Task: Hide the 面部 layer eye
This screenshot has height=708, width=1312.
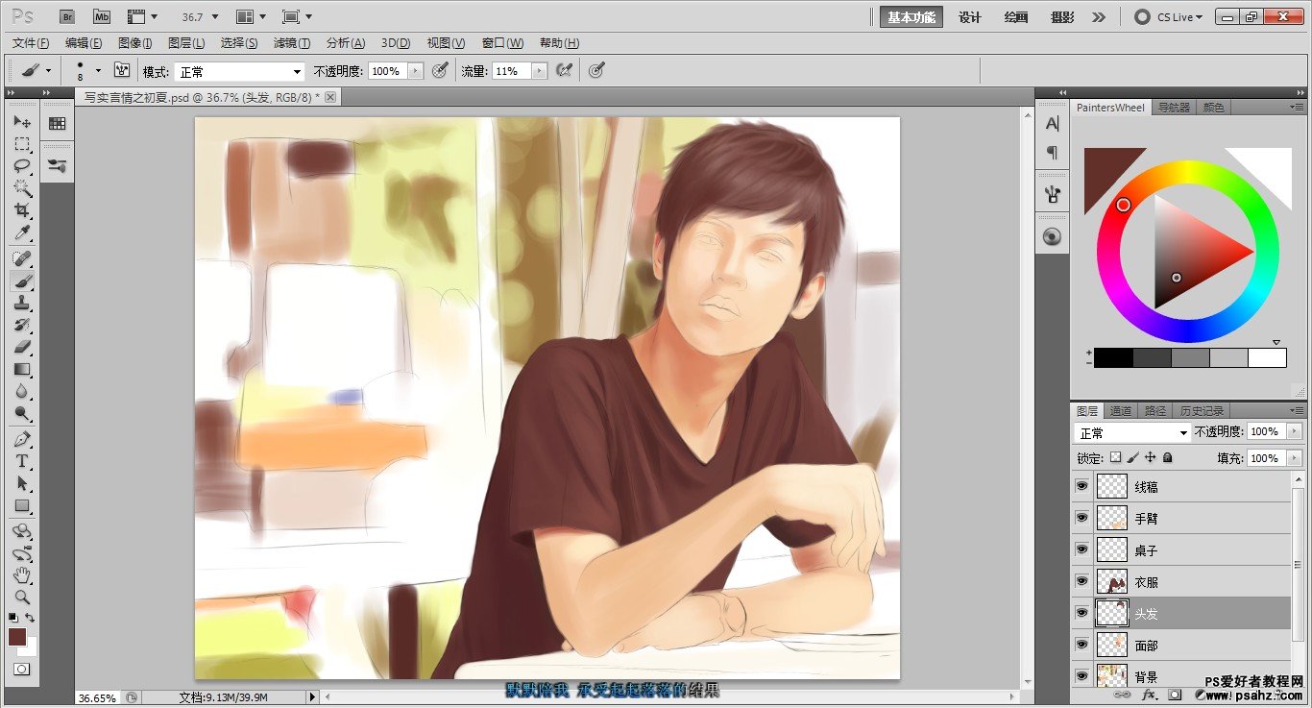Action: coord(1082,645)
